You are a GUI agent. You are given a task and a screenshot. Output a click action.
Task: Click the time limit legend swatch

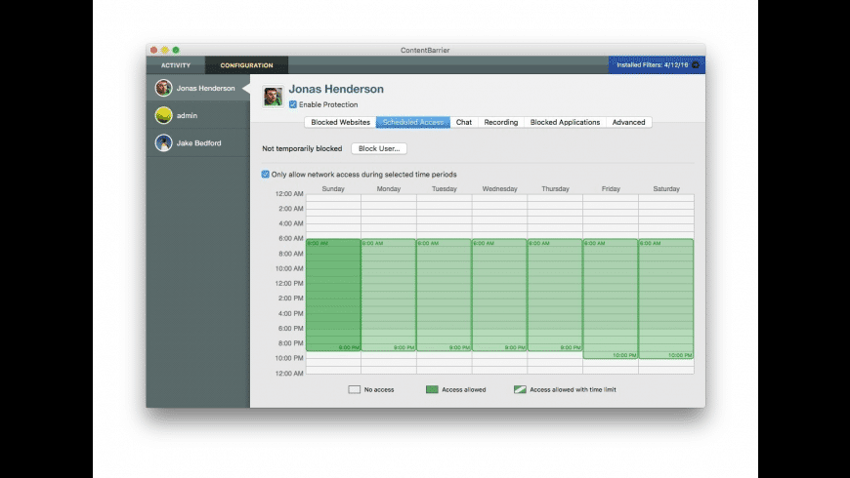click(x=520, y=389)
